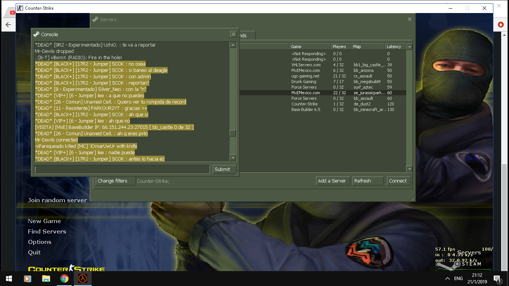Open the Windows Start menu
The image size is (509, 286).
[9, 279]
